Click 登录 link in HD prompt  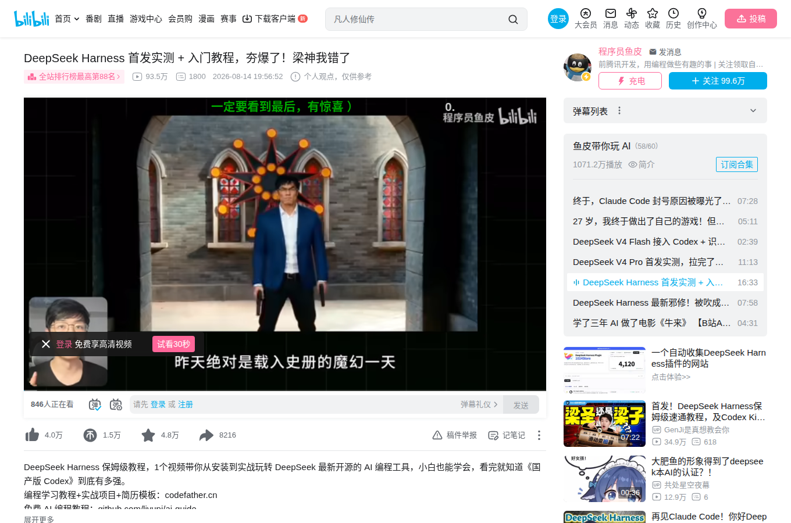tap(64, 344)
